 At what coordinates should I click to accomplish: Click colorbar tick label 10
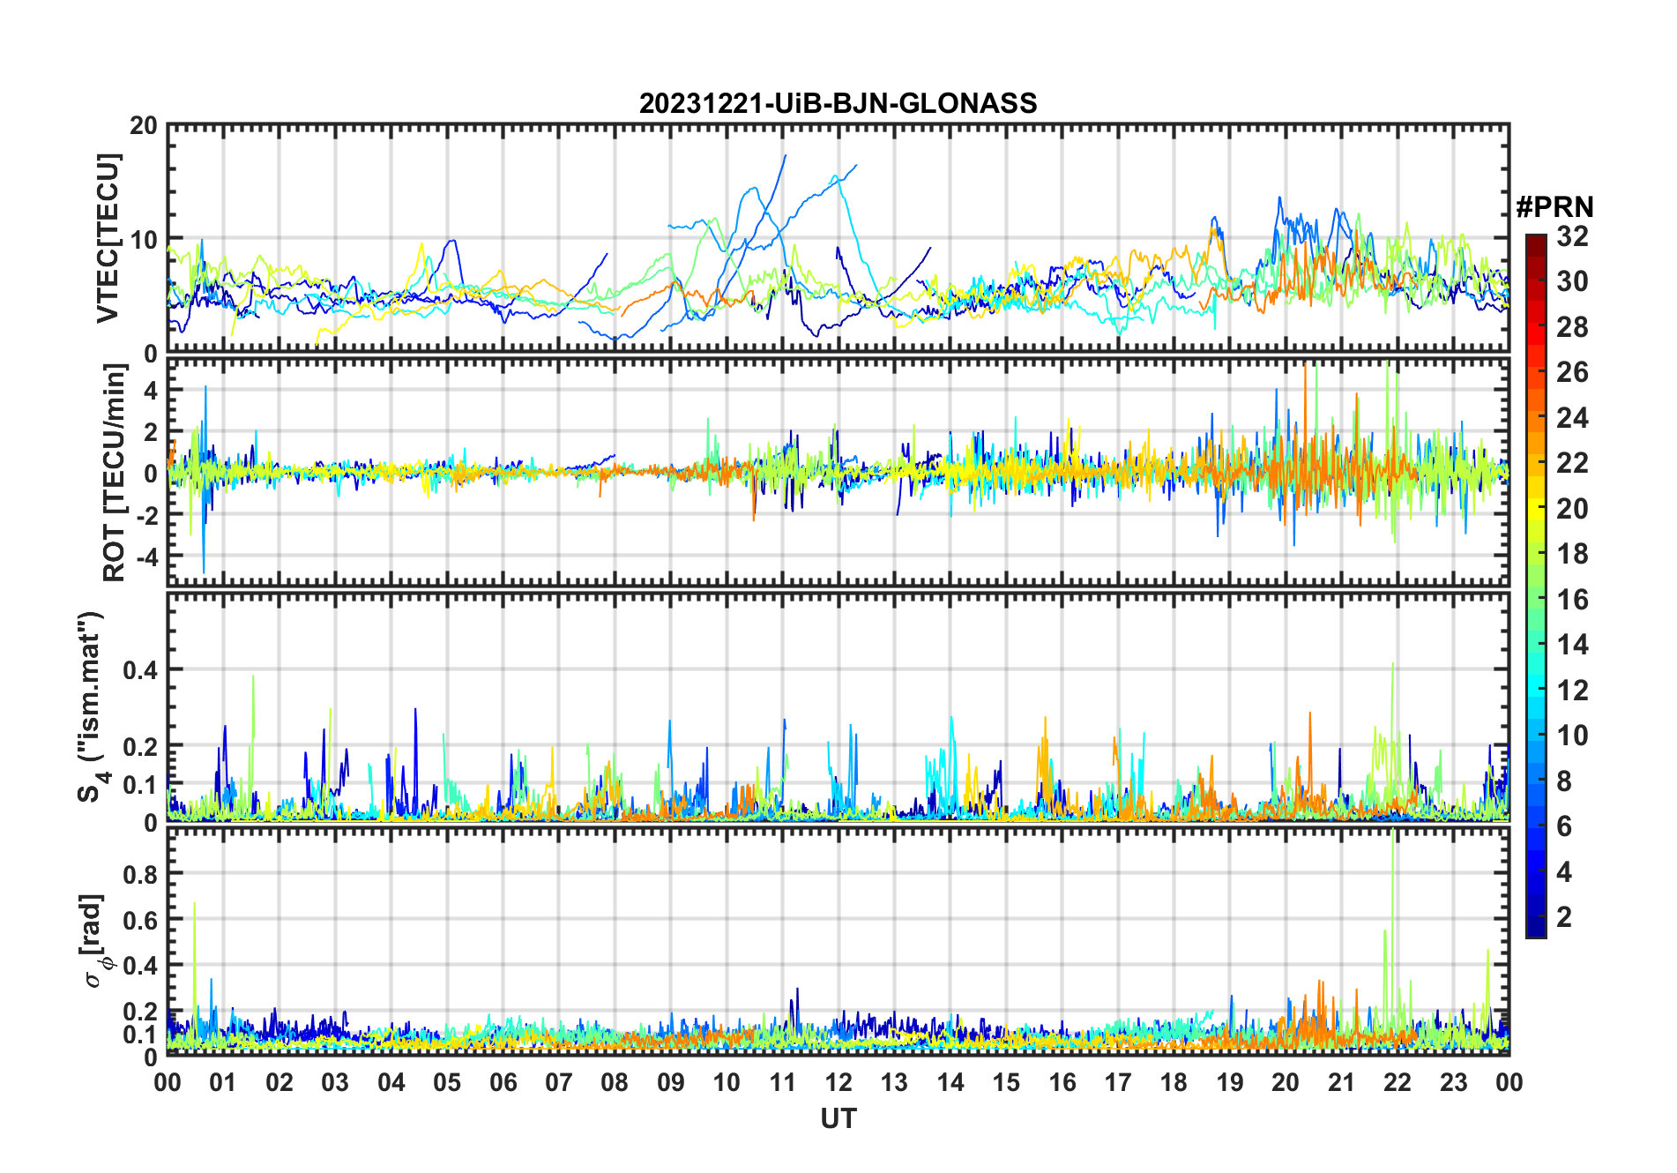tap(1572, 736)
